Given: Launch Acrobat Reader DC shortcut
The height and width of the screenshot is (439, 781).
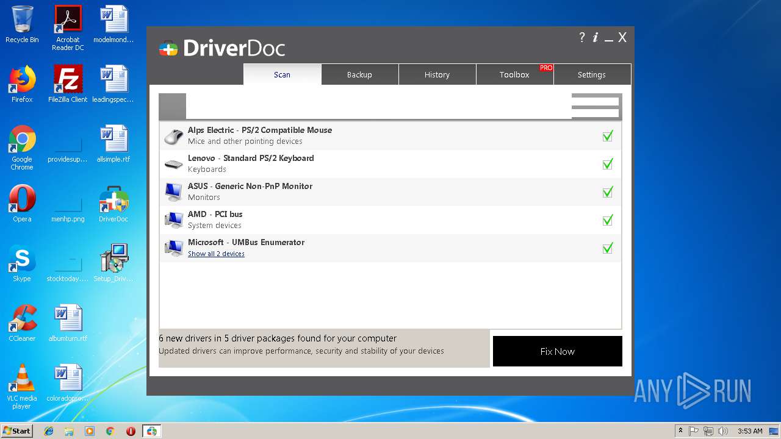Looking at the screenshot, I should pos(68,27).
